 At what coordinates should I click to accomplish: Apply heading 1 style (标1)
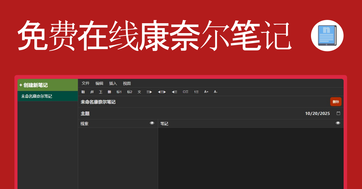pyautogui.click(x=119, y=92)
